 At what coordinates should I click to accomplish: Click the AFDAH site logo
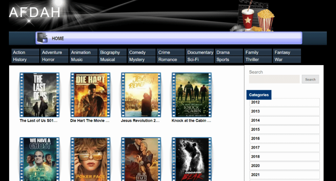tap(34, 12)
